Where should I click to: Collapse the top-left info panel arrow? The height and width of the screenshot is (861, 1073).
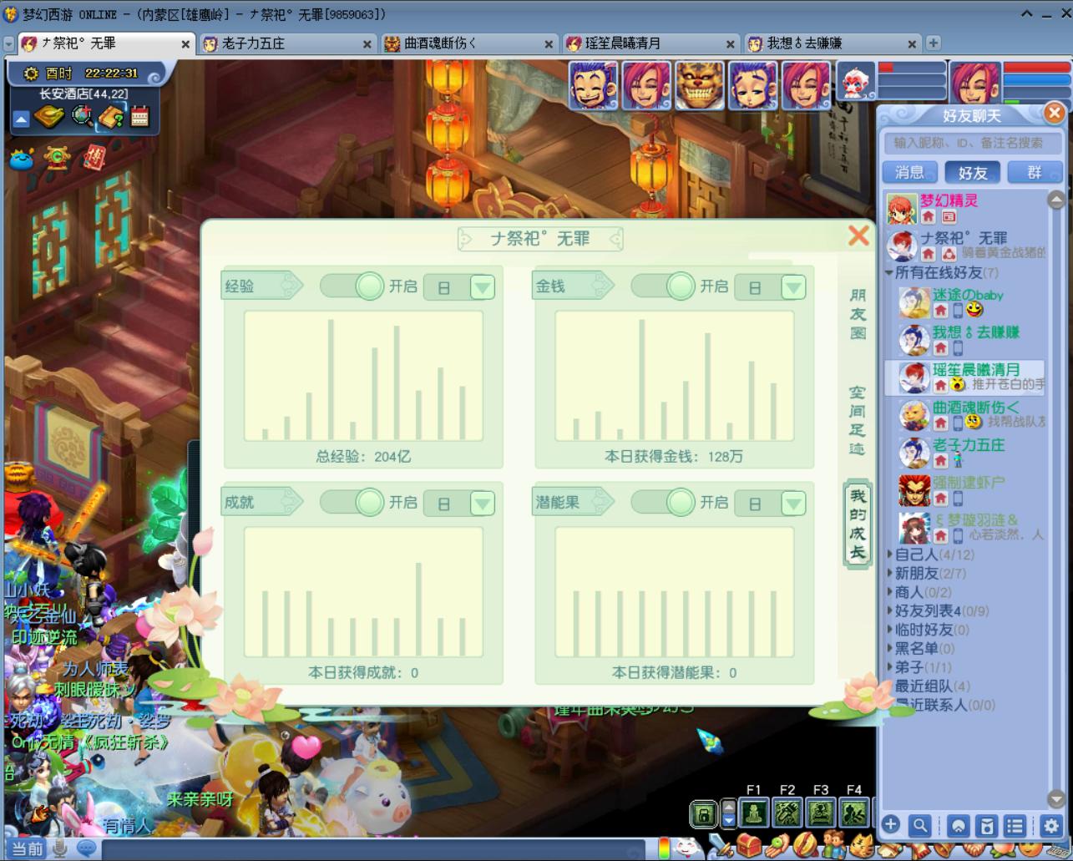point(21,120)
